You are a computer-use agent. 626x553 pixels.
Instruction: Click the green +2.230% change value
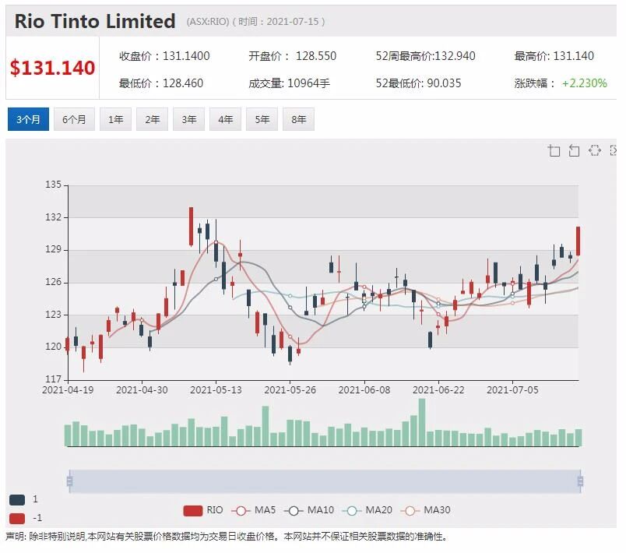585,83
